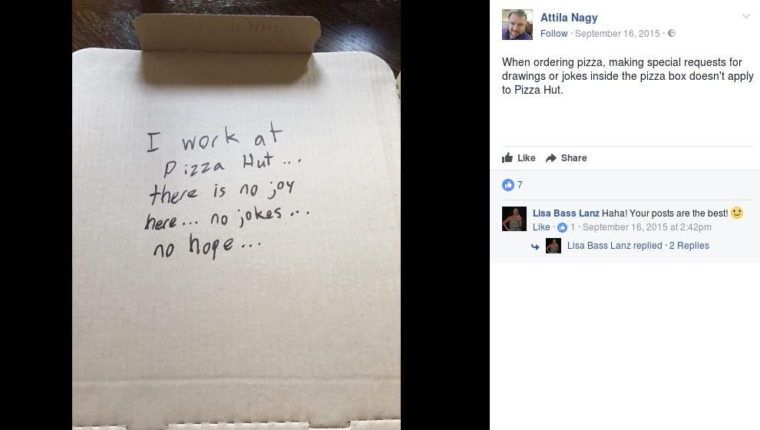Share the post via the Share label

point(573,158)
